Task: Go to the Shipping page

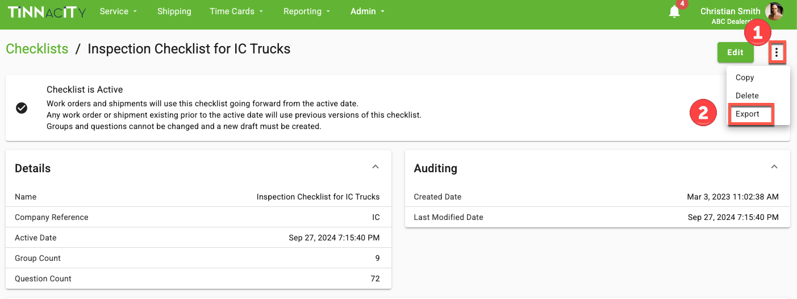Action: point(174,11)
